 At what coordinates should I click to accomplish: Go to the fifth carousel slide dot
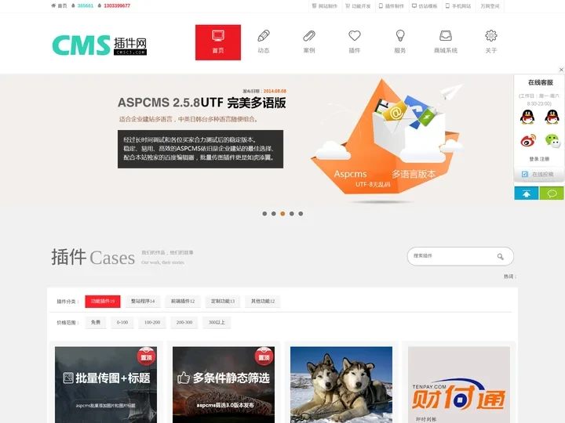pyautogui.click(x=301, y=214)
